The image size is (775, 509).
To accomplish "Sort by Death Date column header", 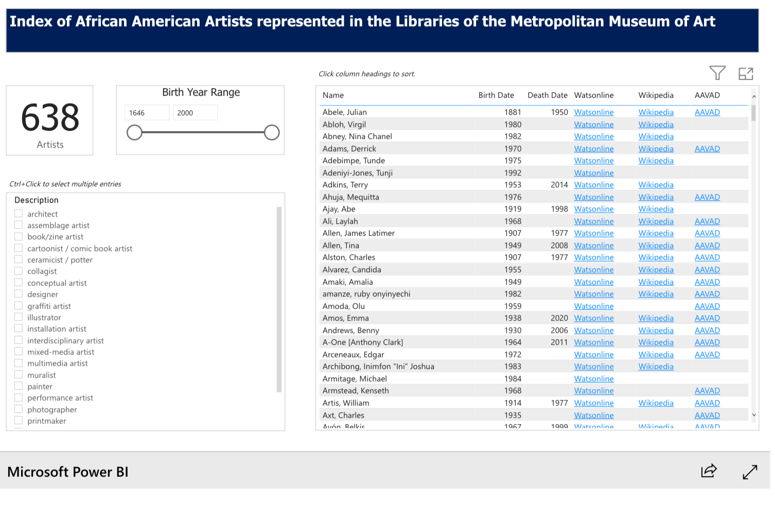I will (547, 95).
